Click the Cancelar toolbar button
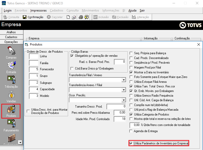The height and width of the screenshot is (150, 203). [55, 17]
